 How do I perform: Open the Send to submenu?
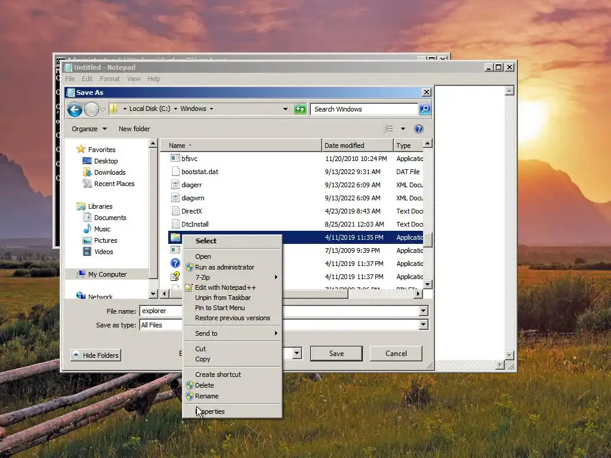(x=232, y=333)
